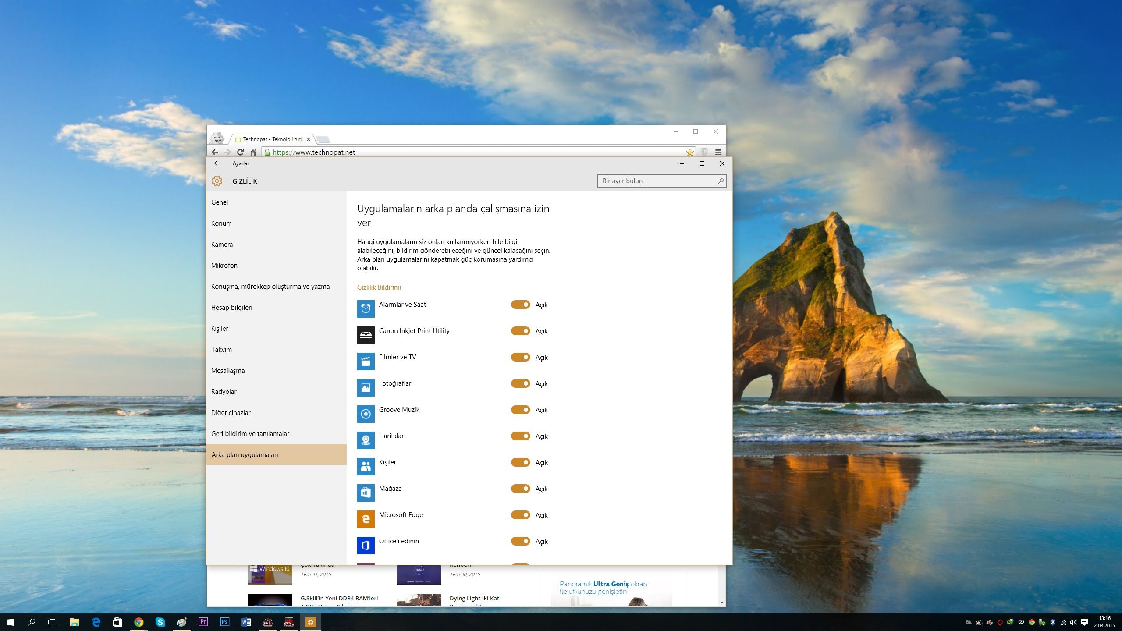Open the Mikrofon privacy section
Image resolution: width=1122 pixels, height=631 pixels.
(x=224, y=266)
